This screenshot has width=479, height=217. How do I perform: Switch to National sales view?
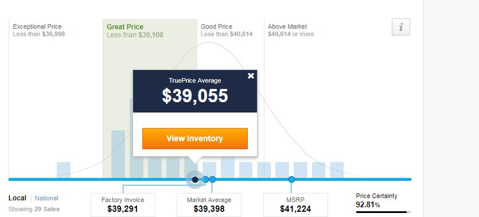click(x=46, y=198)
